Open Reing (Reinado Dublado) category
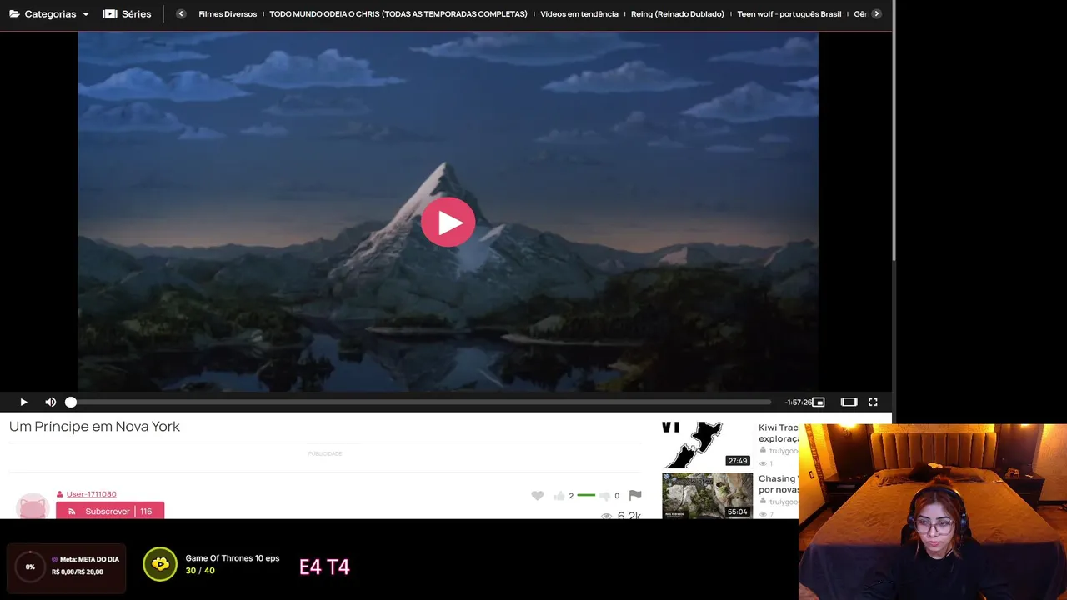This screenshot has height=600, width=1067. (678, 14)
